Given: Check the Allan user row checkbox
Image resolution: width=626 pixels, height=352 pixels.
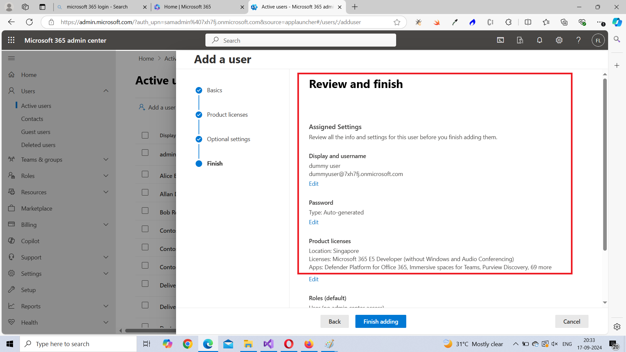Looking at the screenshot, I should coord(145,192).
